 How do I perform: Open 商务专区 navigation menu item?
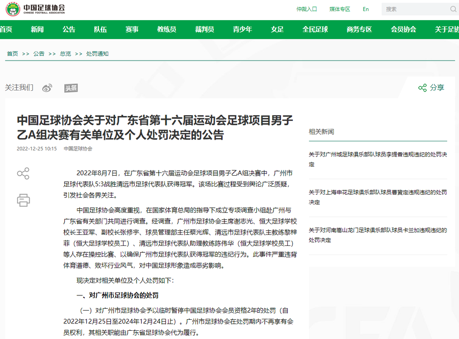click(359, 29)
